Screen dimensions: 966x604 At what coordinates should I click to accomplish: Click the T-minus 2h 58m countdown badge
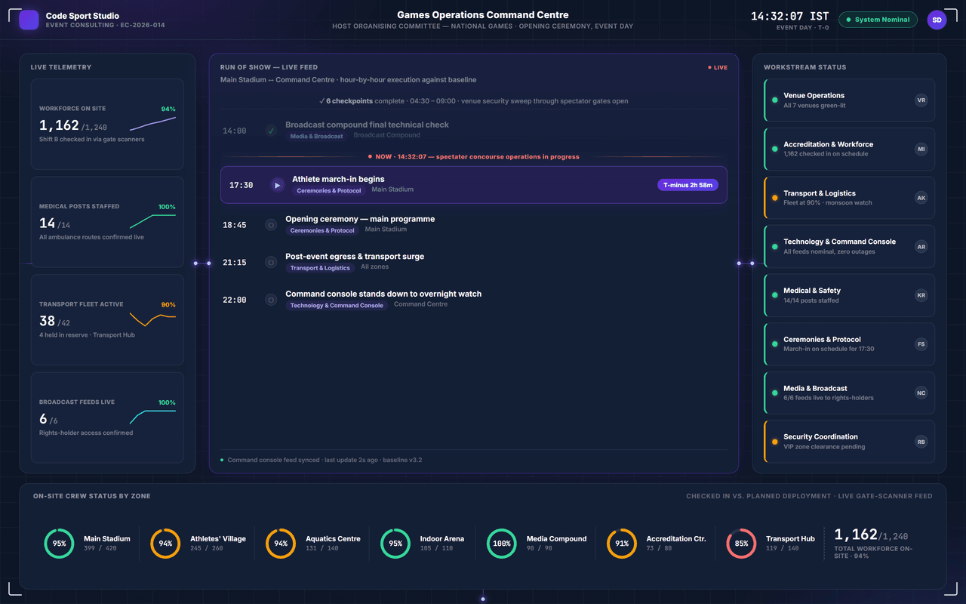(688, 185)
